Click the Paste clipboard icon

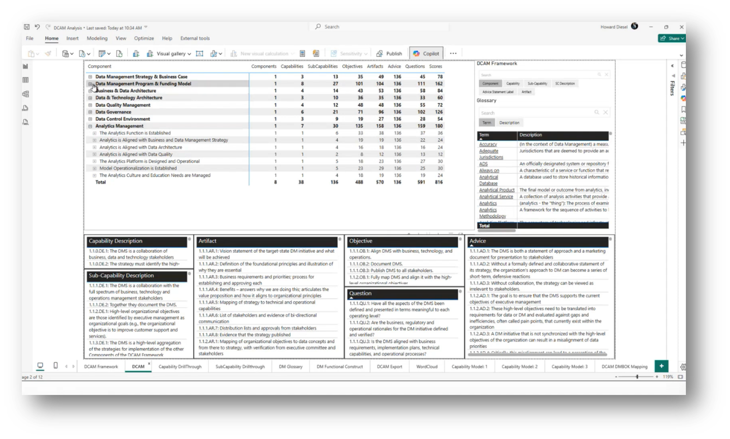[31, 54]
